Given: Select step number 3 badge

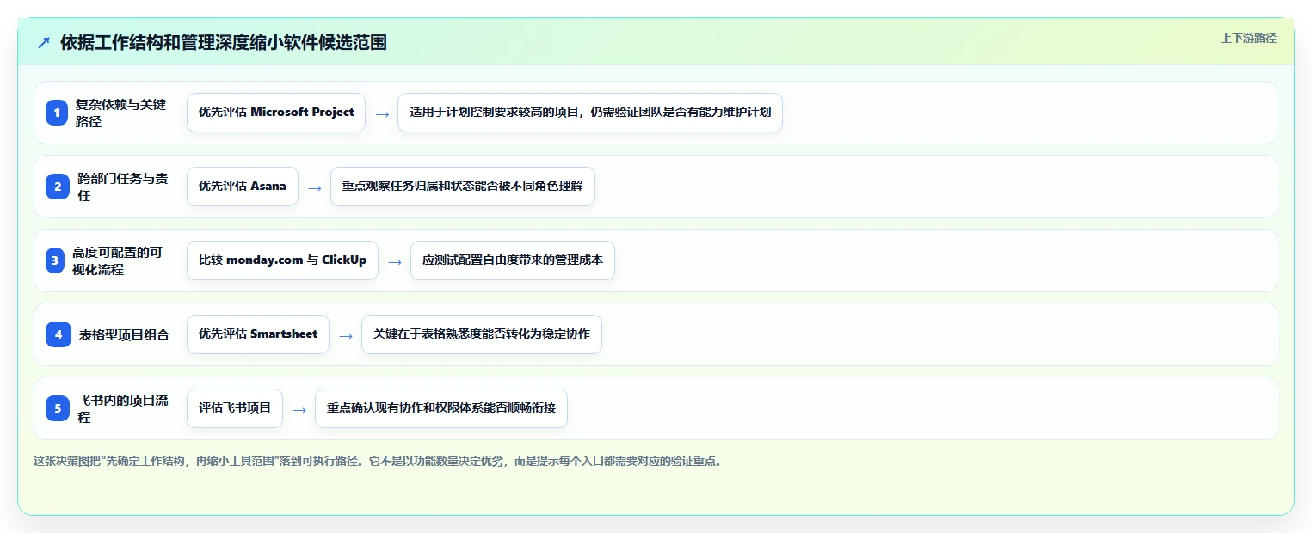Looking at the screenshot, I should 55,260.
